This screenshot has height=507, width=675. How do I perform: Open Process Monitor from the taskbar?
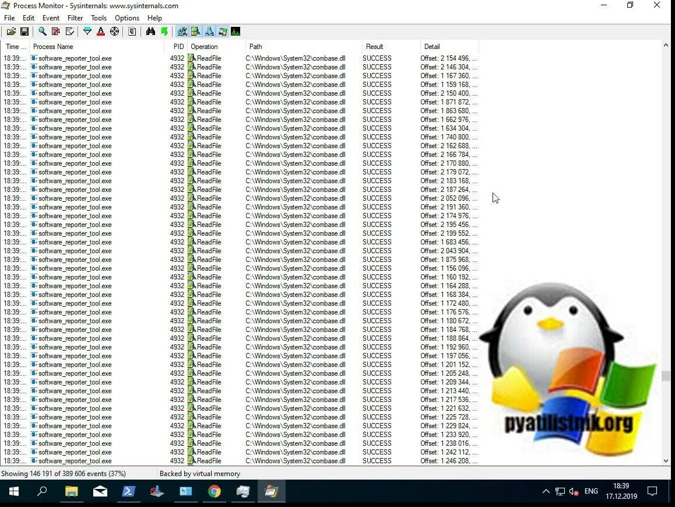(271, 492)
